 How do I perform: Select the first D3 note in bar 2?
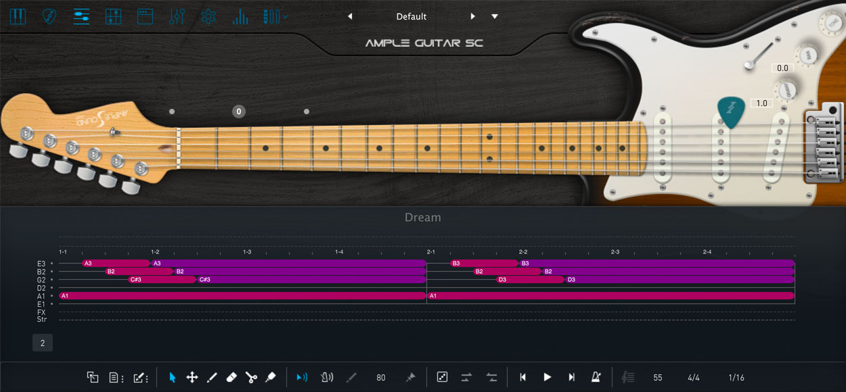[531, 280]
